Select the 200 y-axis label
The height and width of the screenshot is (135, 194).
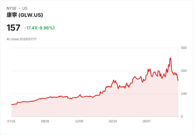(184, 71)
